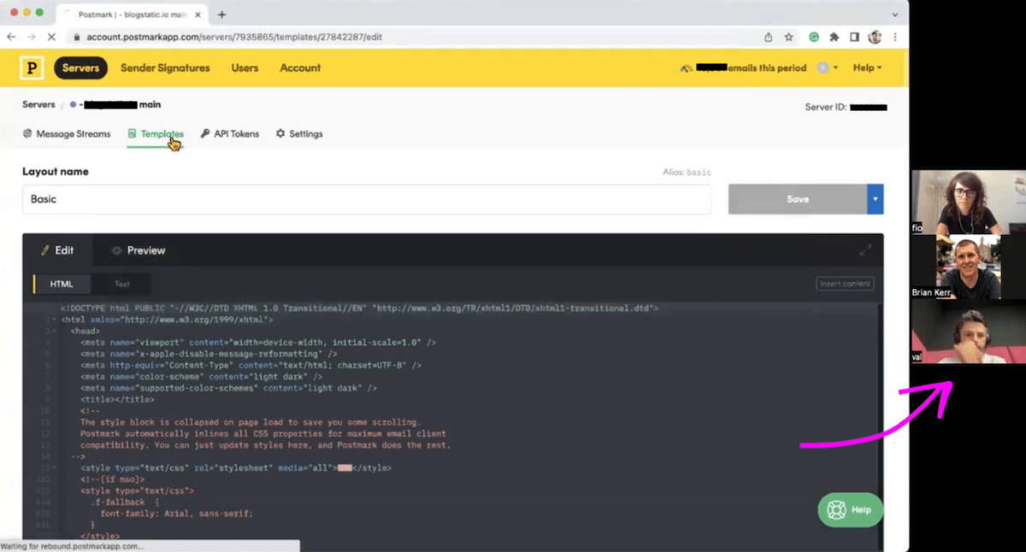1026x552 pixels.
Task: Open the puzzle-piece extensions menu
Action: [834, 38]
